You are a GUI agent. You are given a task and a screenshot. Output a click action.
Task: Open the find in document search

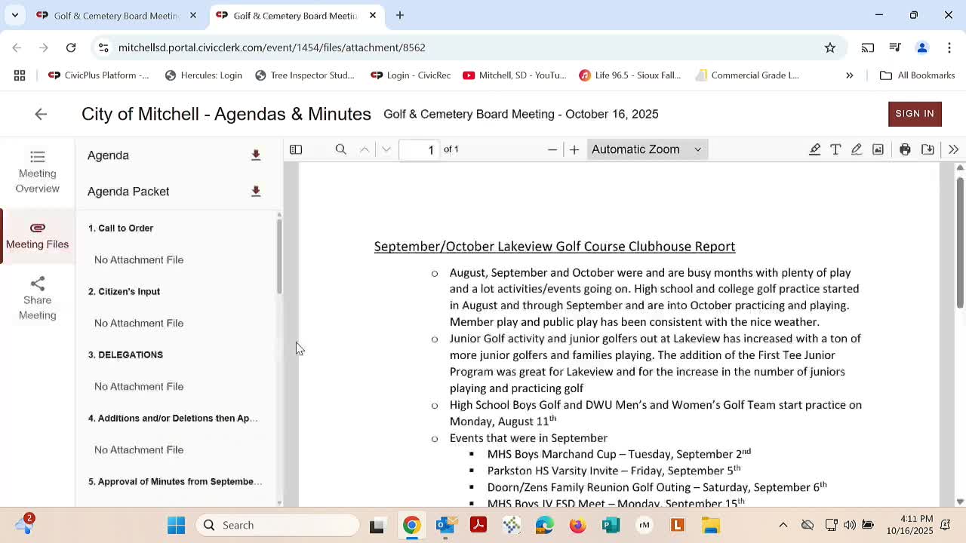tap(340, 149)
